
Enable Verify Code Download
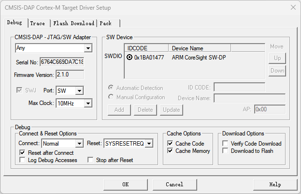pos(225,143)
